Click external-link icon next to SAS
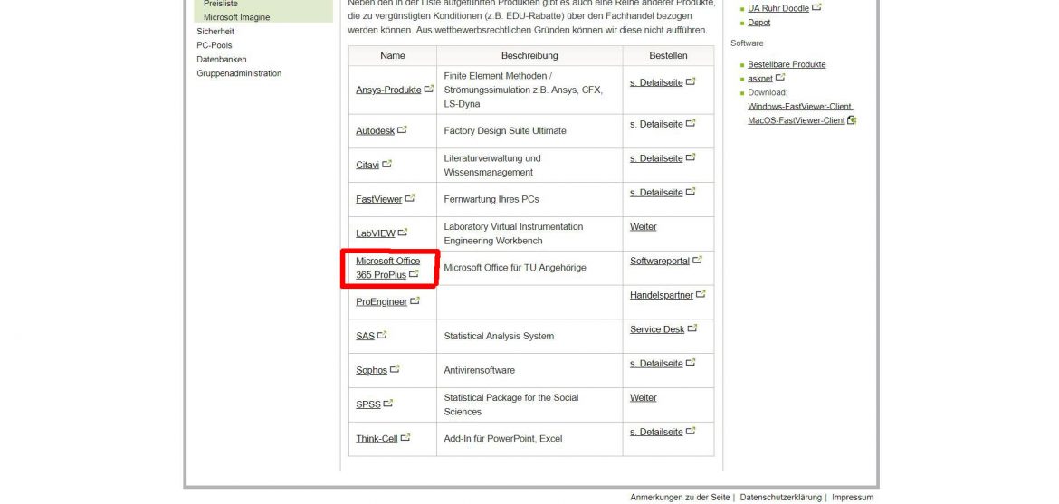The height and width of the screenshot is (504, 1059). tap(382, 335)
